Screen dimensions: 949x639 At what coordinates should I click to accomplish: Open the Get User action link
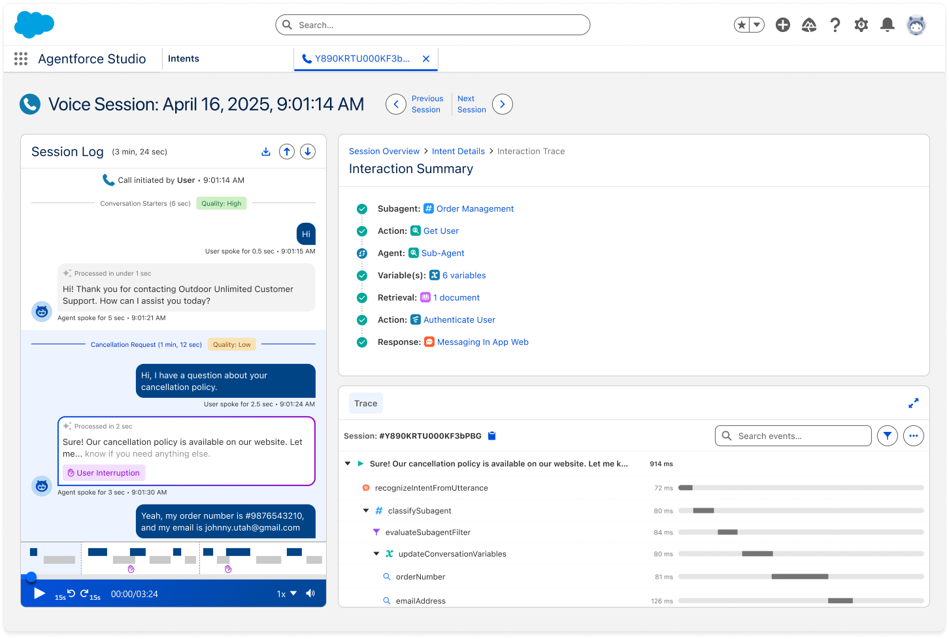pos(441,231)
